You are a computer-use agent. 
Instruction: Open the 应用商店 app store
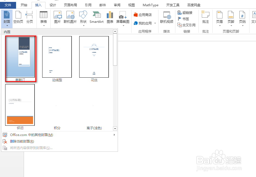pyautogui.click(x=144, y=14)
